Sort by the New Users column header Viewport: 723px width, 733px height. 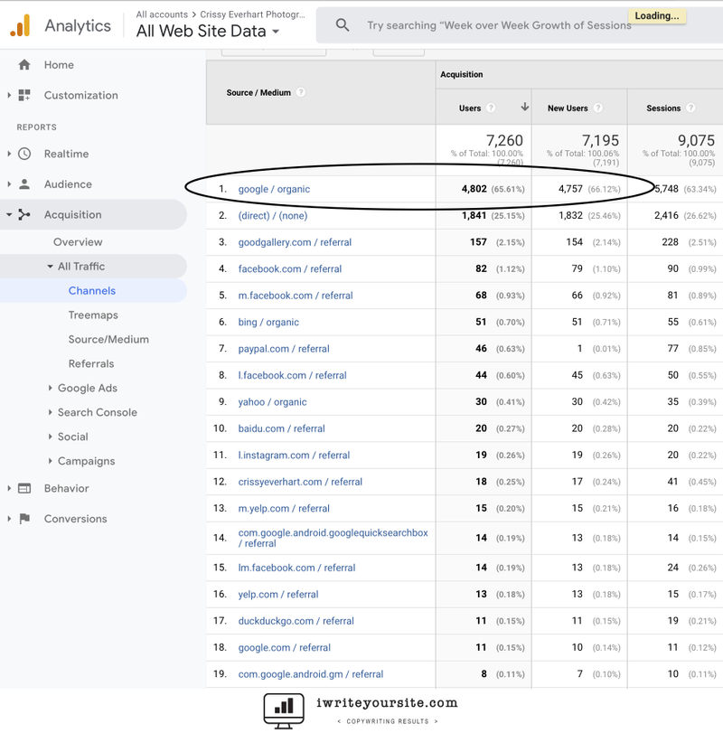pos(568,108)
